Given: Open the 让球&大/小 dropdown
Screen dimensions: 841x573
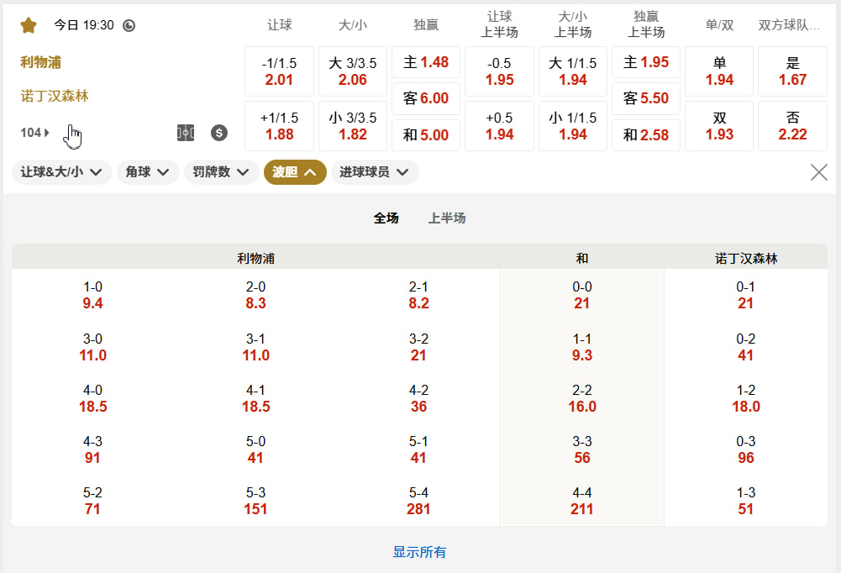Looking at the screenshot, I should pos(61,172).
